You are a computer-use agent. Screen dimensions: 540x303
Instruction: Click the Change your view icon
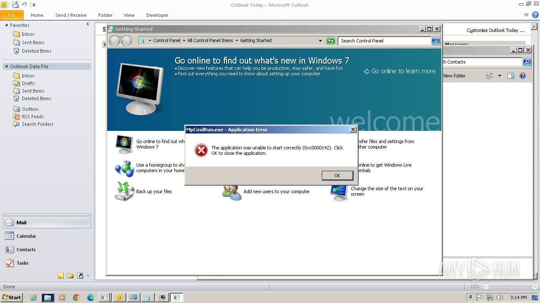[x=490, y=76]
